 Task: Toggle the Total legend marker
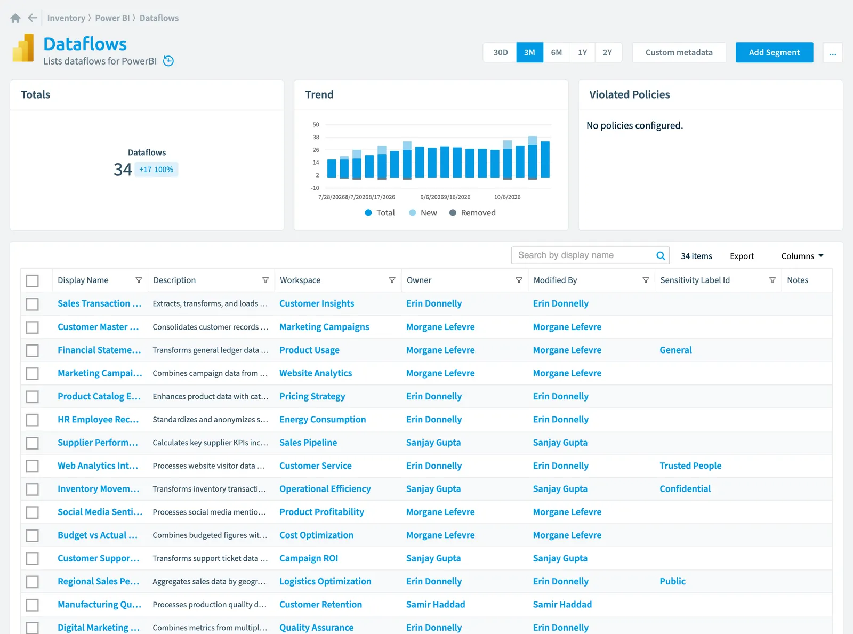tap(368, 213)
